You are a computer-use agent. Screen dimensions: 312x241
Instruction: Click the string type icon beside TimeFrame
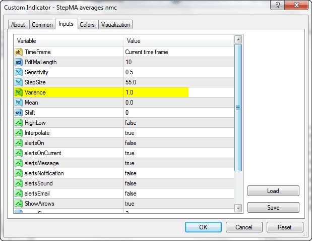(x=19, y=52)
